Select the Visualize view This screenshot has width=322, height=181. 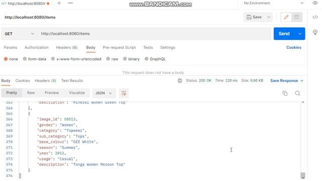77,93
